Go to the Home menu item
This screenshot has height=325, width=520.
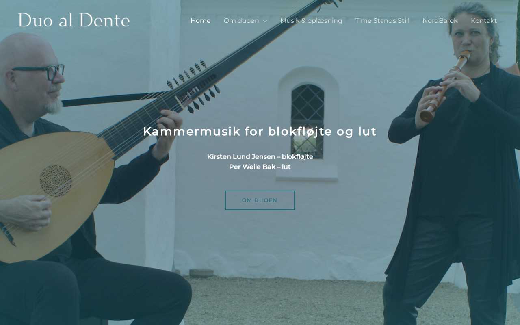point(201,20)
